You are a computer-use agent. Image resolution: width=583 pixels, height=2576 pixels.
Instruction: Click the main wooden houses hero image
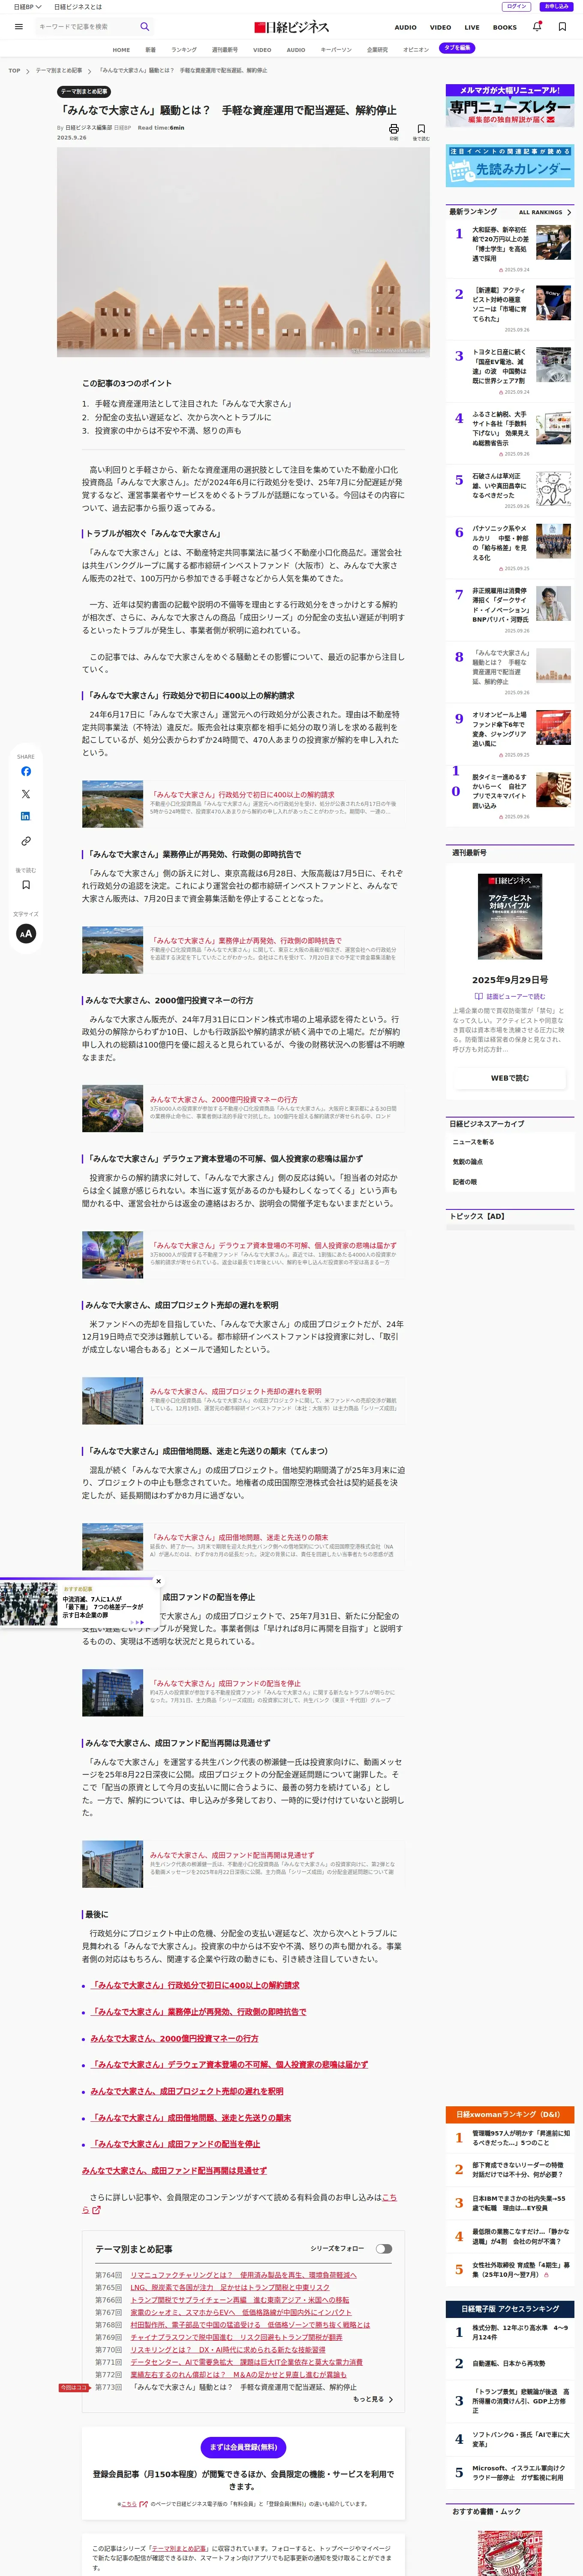(x=243, y=253)
